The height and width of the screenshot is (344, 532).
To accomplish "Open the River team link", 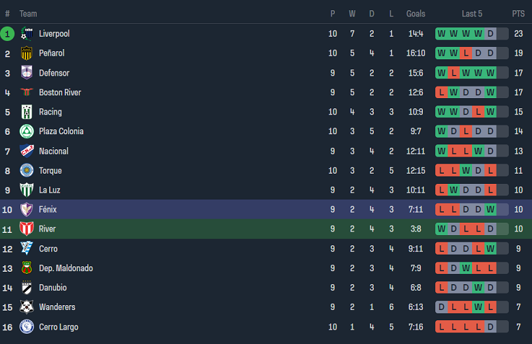I will click(x=47, y=229).
